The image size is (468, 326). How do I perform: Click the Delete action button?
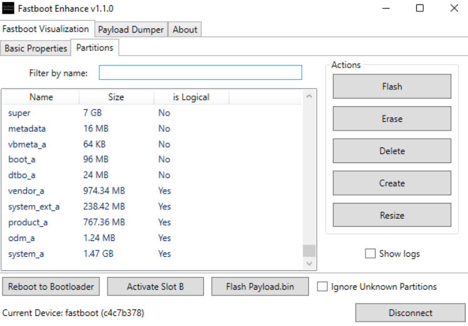click(392, 151)
